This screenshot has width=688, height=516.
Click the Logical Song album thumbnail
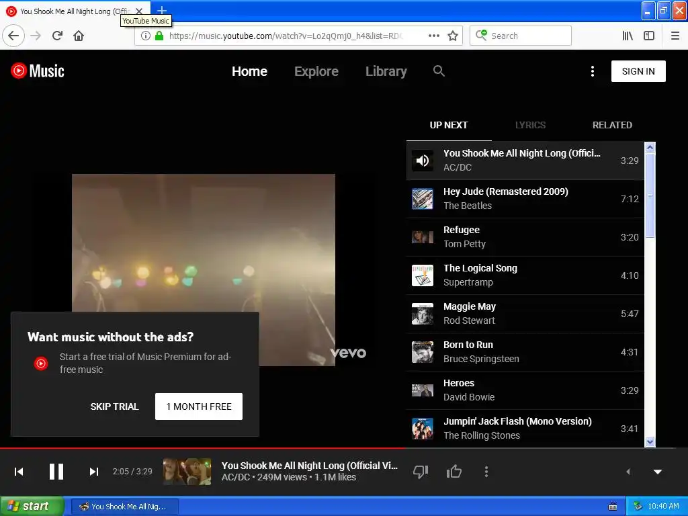coord(423,275)
